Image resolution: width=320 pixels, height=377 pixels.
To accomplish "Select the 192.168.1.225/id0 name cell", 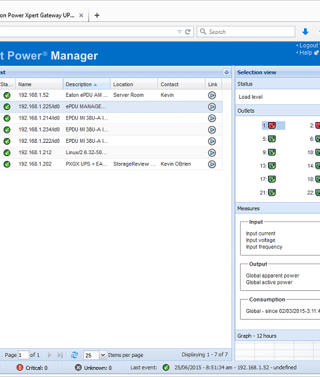I will [x=39, y=107].
